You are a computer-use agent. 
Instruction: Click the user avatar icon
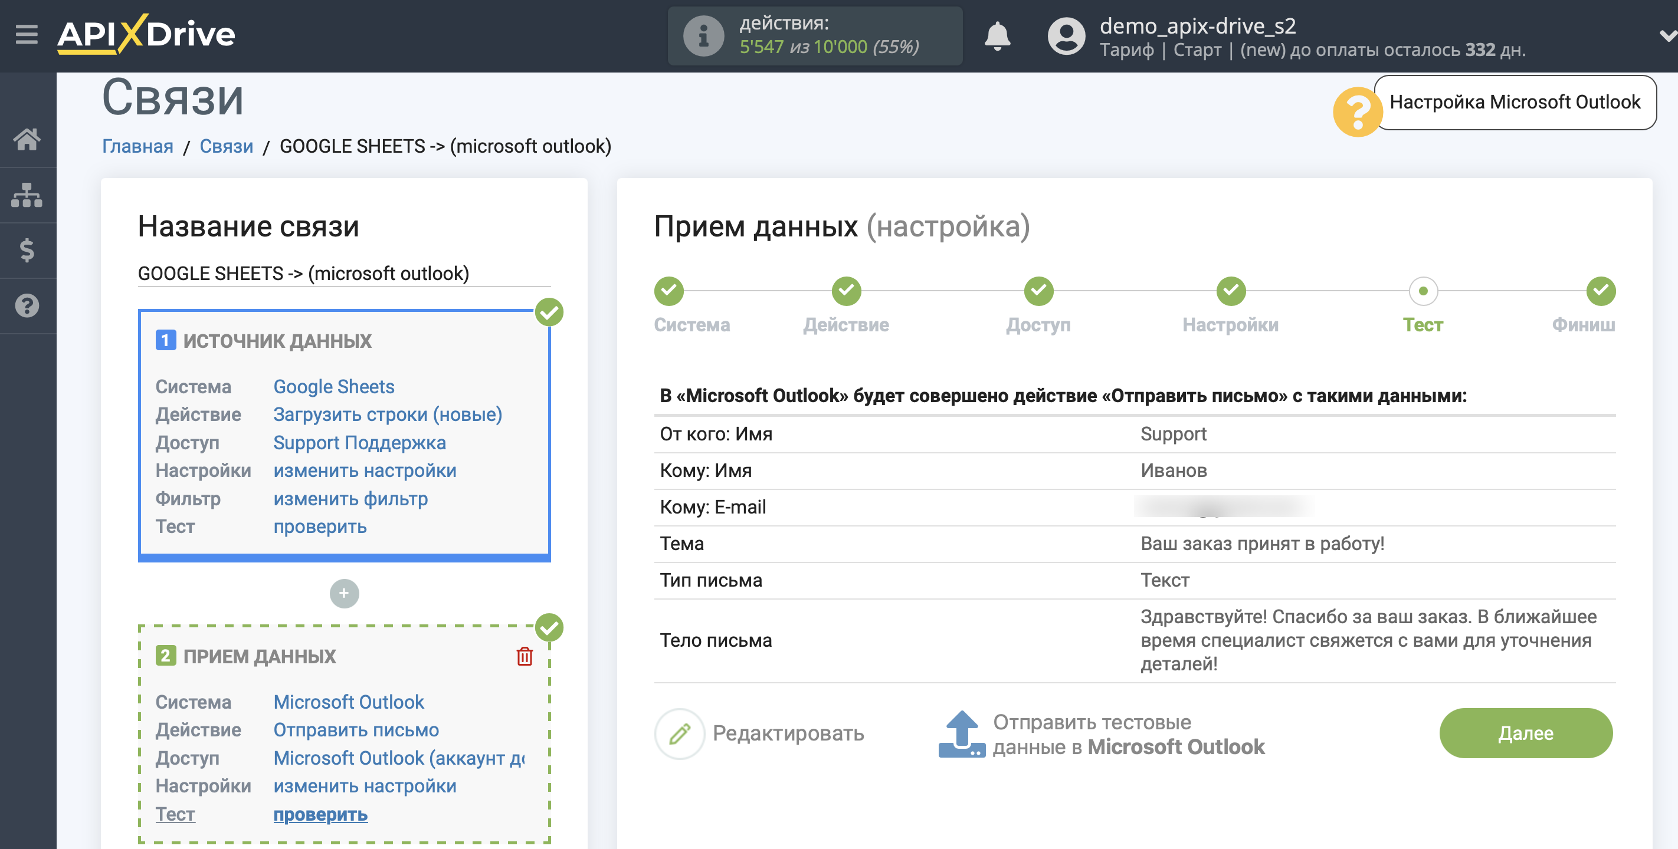(x=1066, y=36)
